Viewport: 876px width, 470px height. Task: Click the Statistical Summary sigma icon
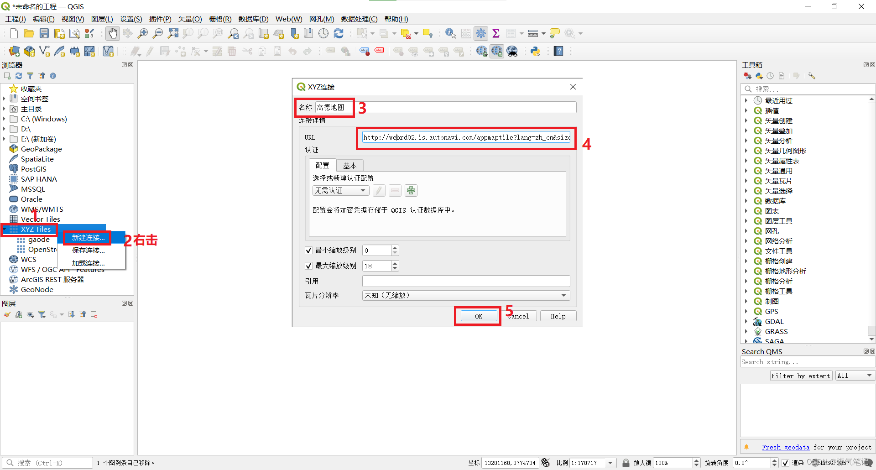pos(496,33)
